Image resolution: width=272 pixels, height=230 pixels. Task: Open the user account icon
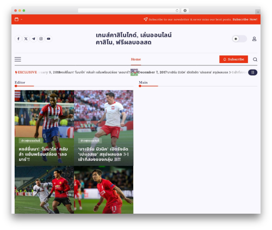coord(254,39)
